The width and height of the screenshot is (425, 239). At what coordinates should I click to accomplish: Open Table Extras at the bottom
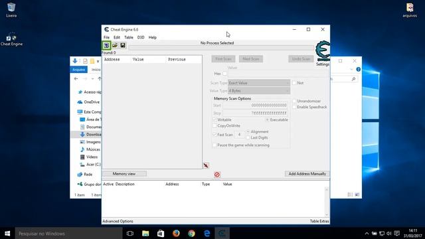(319, 221)
